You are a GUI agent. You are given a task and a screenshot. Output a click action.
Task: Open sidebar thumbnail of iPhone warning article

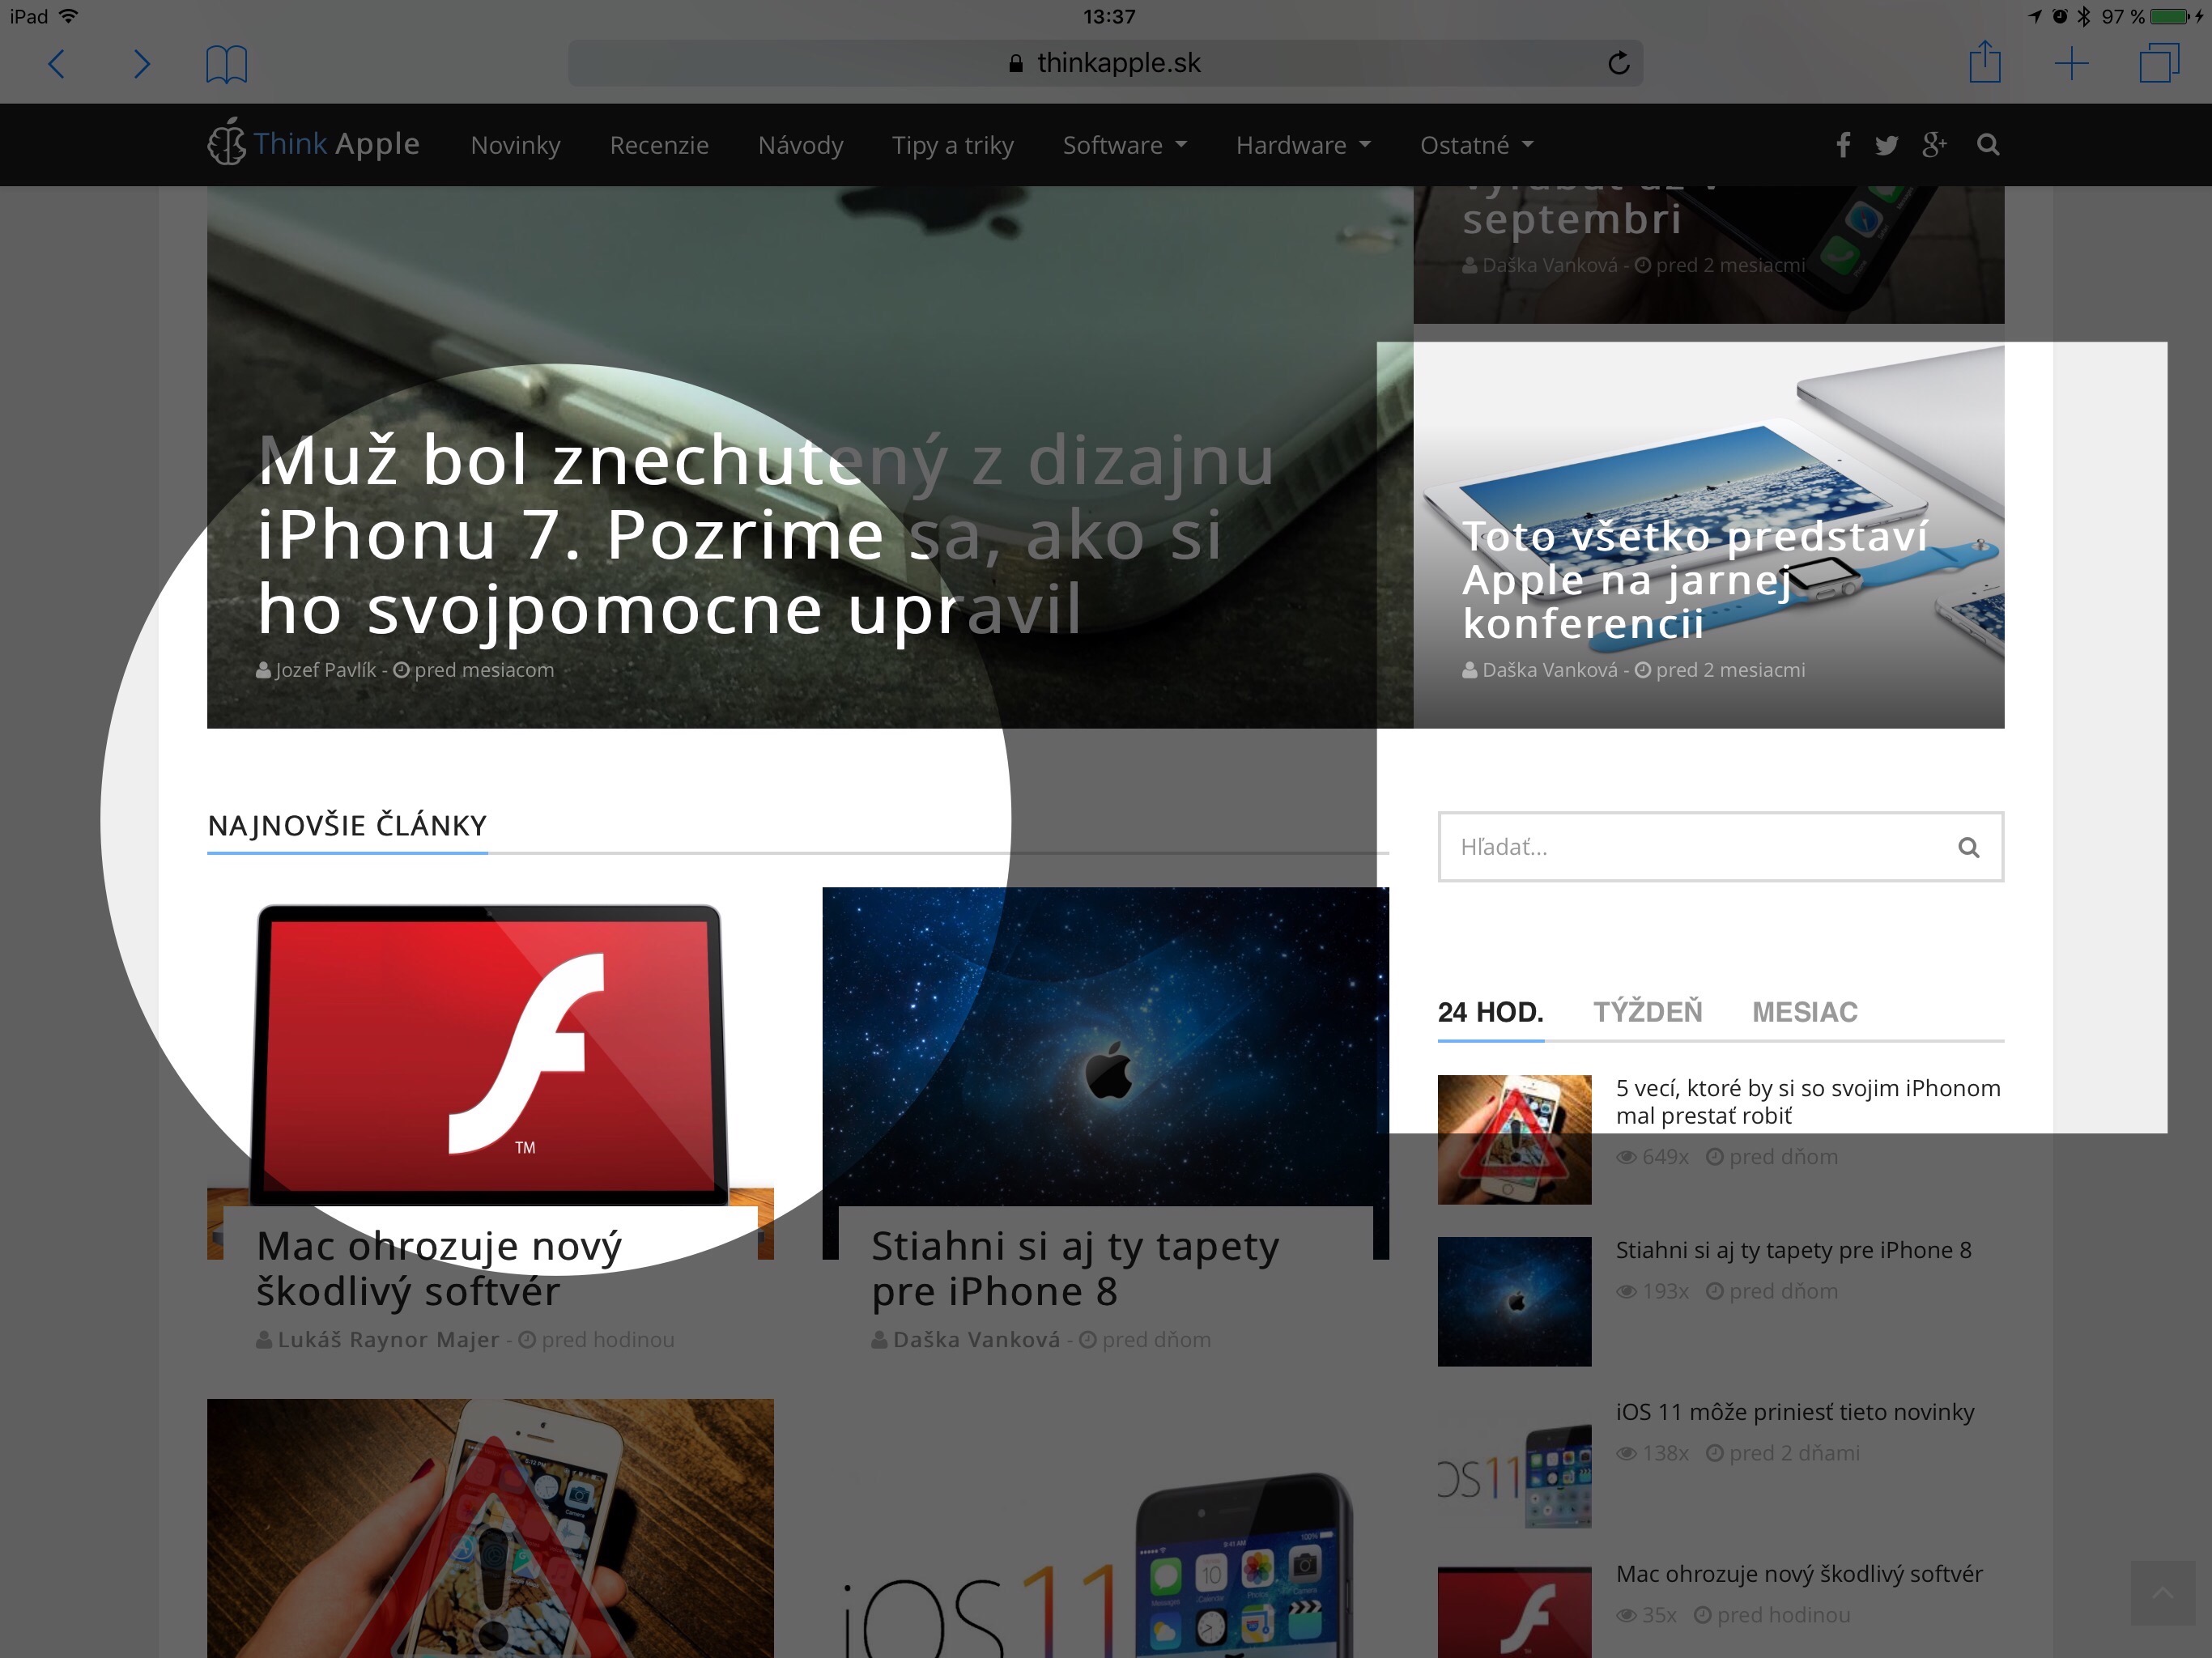click(x=1514, y=1139)
